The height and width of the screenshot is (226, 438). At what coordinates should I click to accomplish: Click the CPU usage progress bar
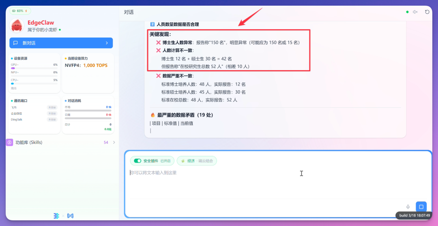pos(34,83)
